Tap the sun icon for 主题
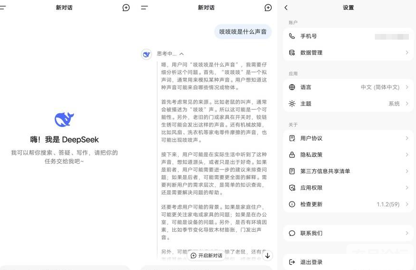The height and width of the screenshot is (270, 416). coord(292,103)
